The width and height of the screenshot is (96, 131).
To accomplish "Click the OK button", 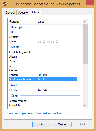I will (42, 124).
